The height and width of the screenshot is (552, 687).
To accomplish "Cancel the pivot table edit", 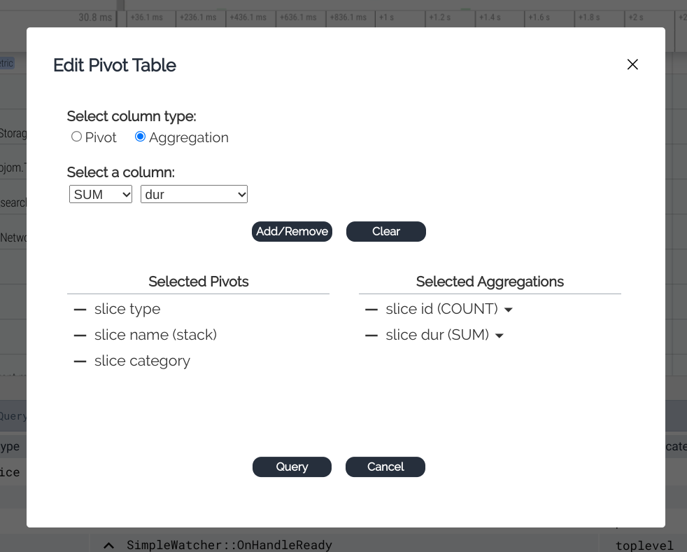I will point(385,467).
